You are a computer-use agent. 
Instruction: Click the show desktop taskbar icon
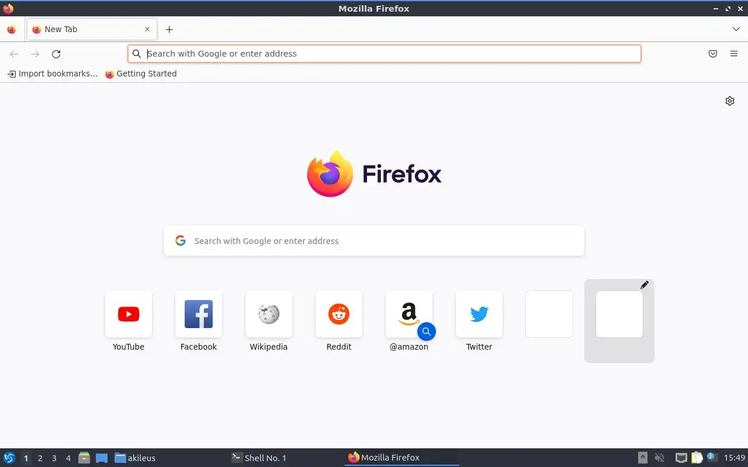(x=102, y=458)
